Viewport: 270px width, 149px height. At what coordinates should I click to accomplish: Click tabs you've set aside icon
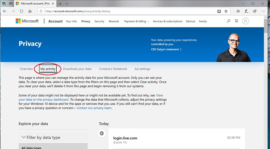(x=4, y=3)
